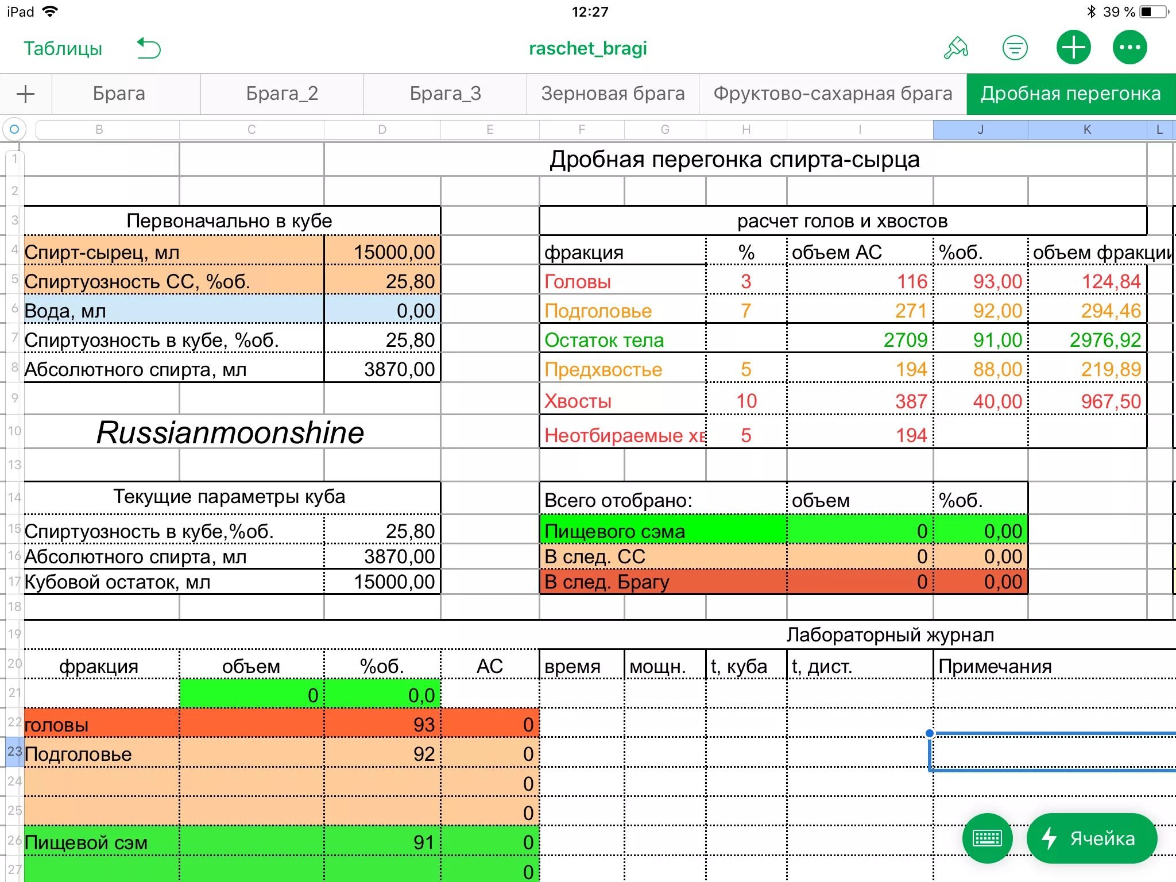This screenshot has height=882, width=1176.
Task: Select the Подголовье percent value 7
Action: [746, 310]
